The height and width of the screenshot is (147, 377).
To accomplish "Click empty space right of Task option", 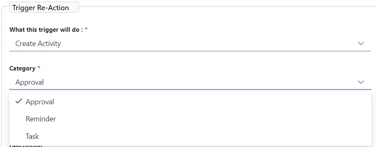I will tap(204, 136).
